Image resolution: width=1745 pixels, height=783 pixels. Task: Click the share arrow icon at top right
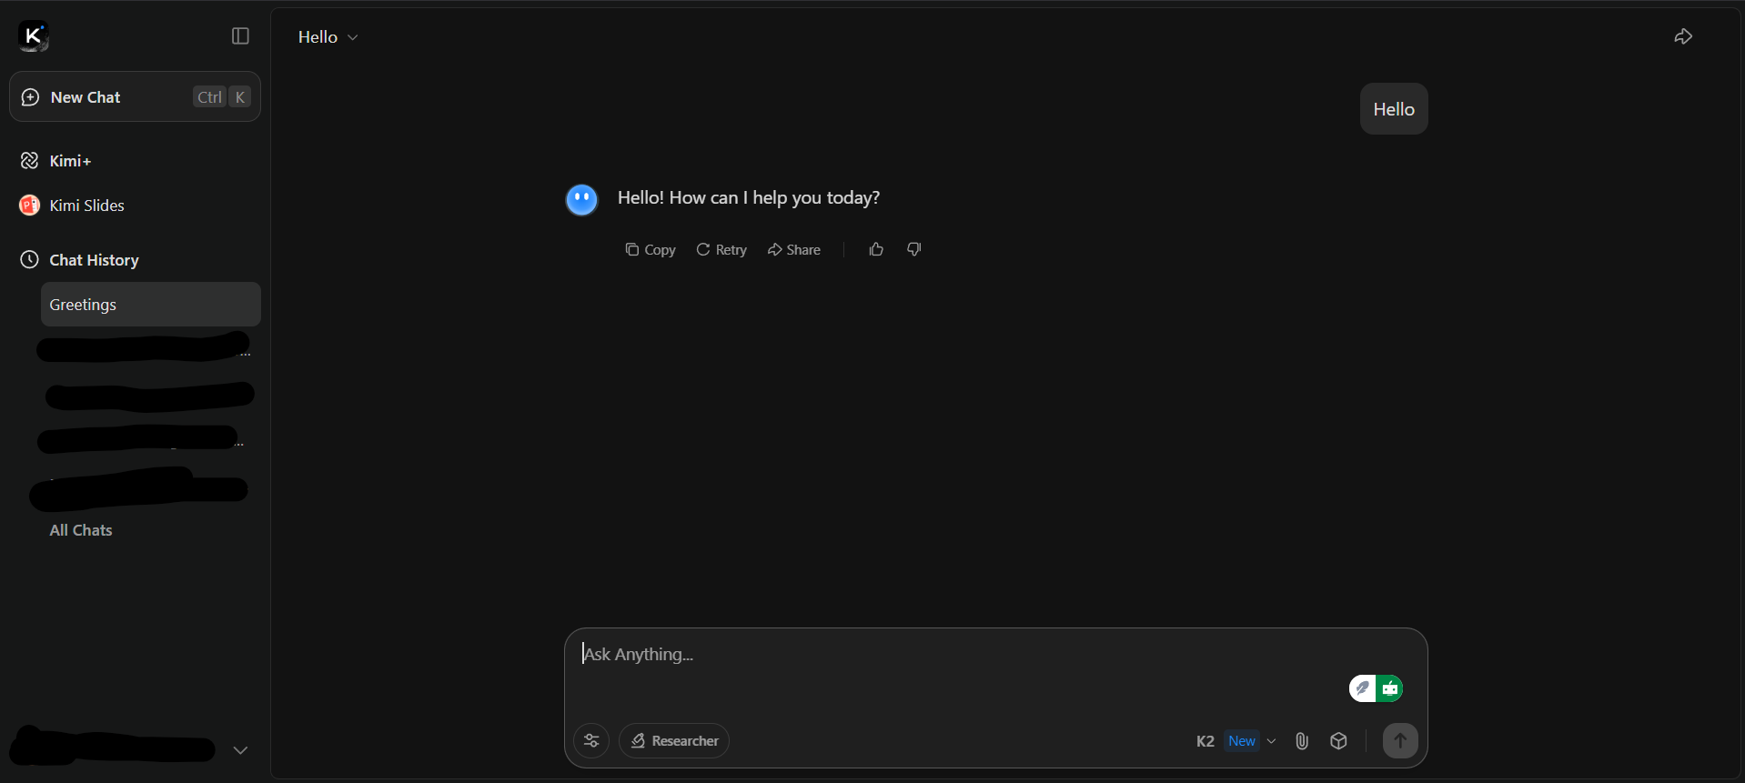tap(1683, 36)
